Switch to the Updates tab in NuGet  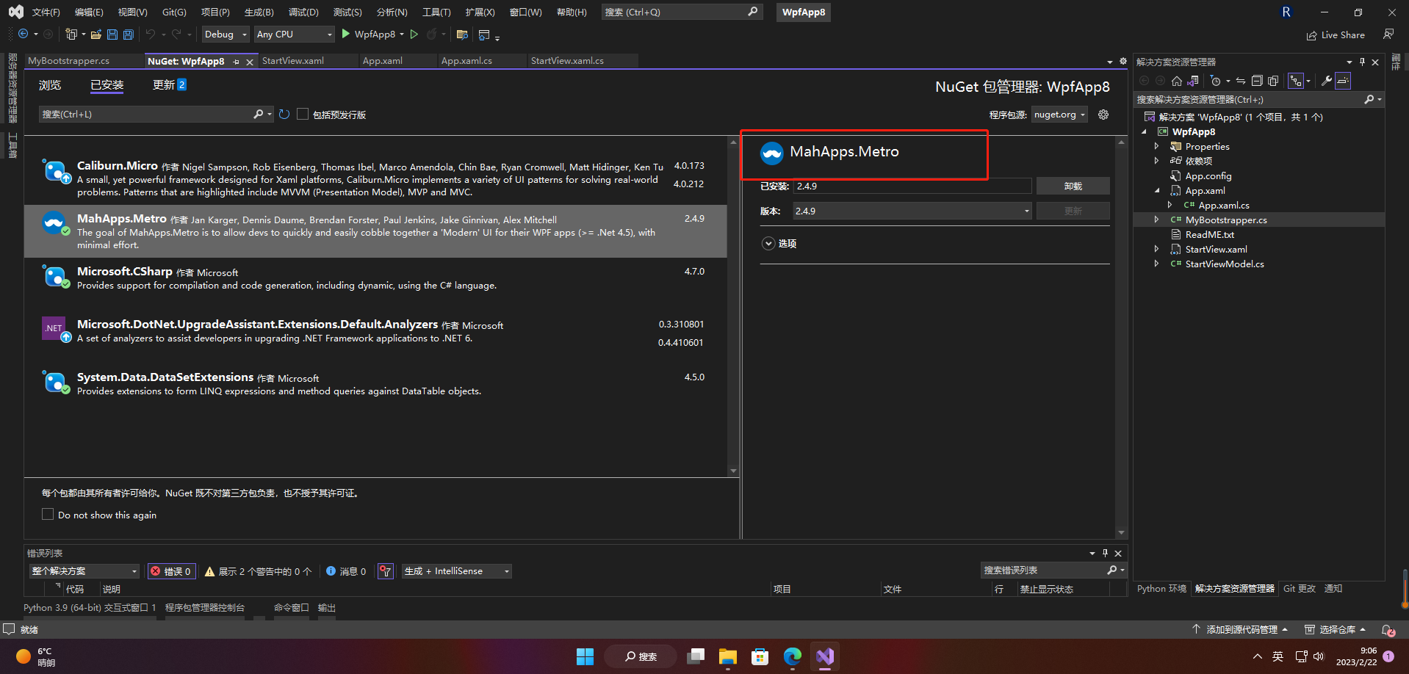tap(169, 85)
